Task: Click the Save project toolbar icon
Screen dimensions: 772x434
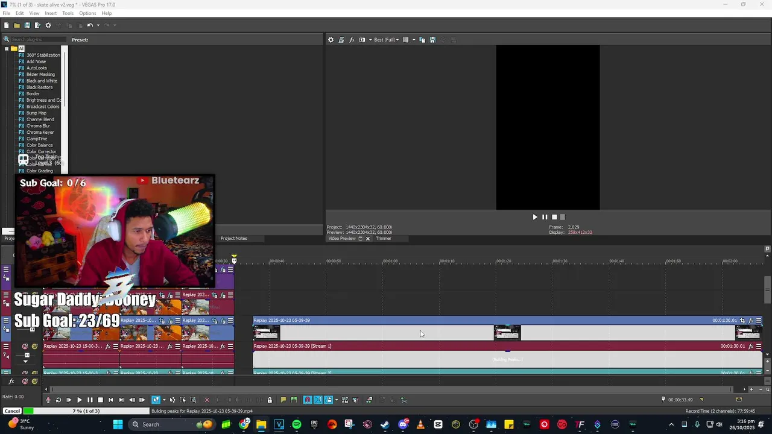Action: [x=27, y=25]
